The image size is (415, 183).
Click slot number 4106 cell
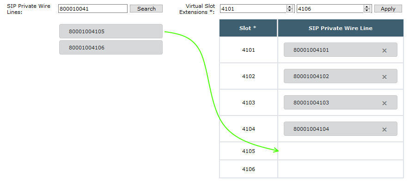pos(249,169)
